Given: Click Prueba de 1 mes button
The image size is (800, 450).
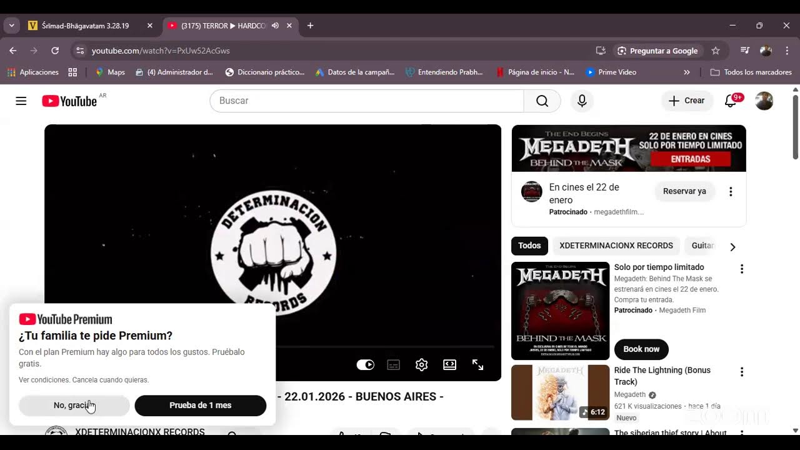Looking at the screenshot, I should click(201, 406).
